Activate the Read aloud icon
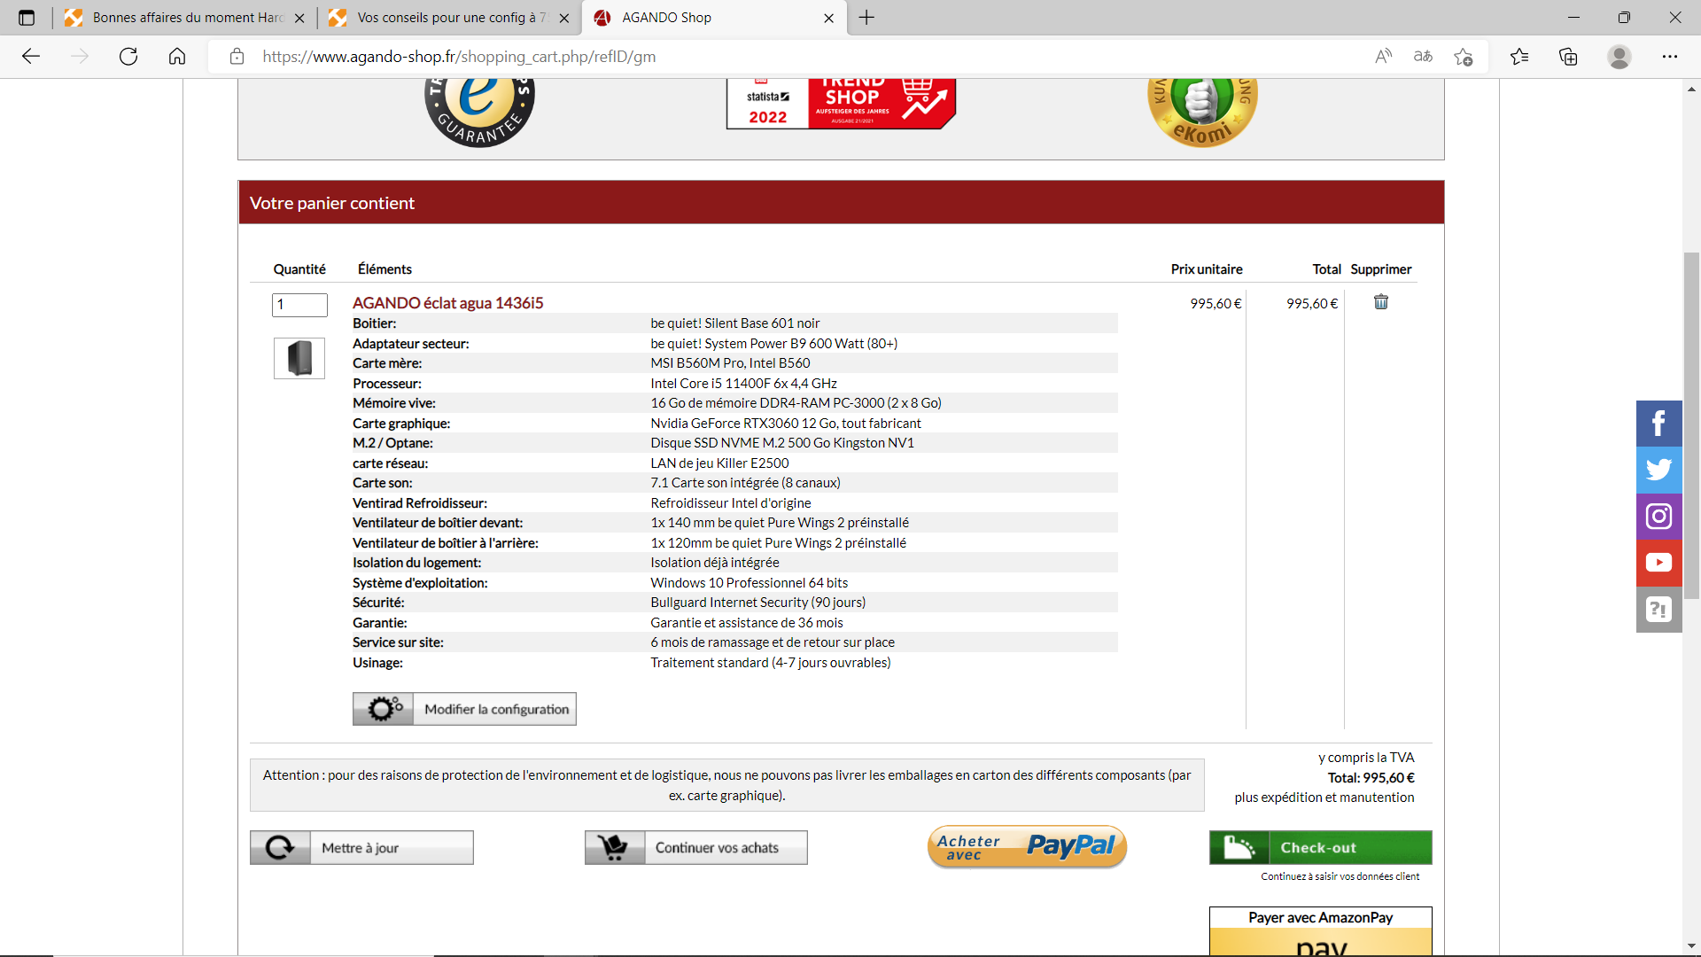The height and width of the screenshot is (957, 1701). pos(1383,57)
